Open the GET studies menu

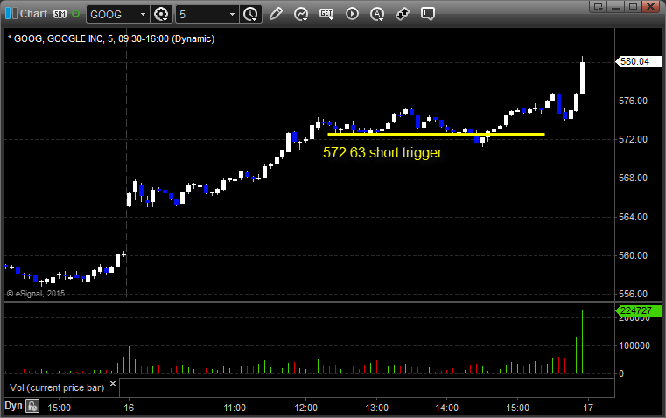(x=326, y=14)
